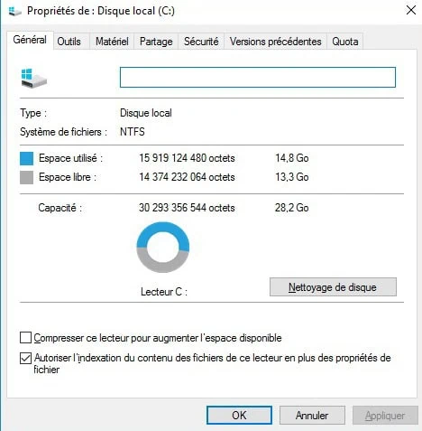
Task: Uncheck the file content indexing checkbox
Action: point(25,358)
